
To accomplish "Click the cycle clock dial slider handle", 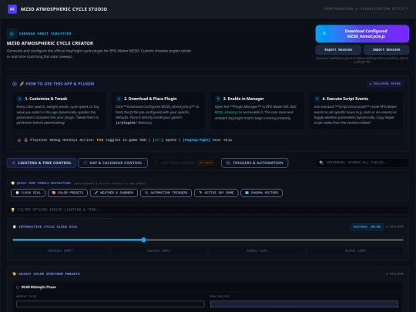I will point(143,240).
